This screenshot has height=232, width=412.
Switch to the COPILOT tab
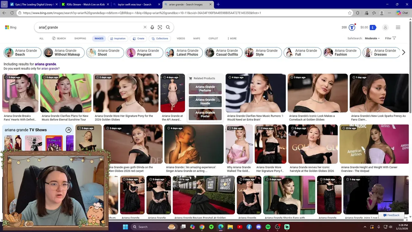(213, 38)
